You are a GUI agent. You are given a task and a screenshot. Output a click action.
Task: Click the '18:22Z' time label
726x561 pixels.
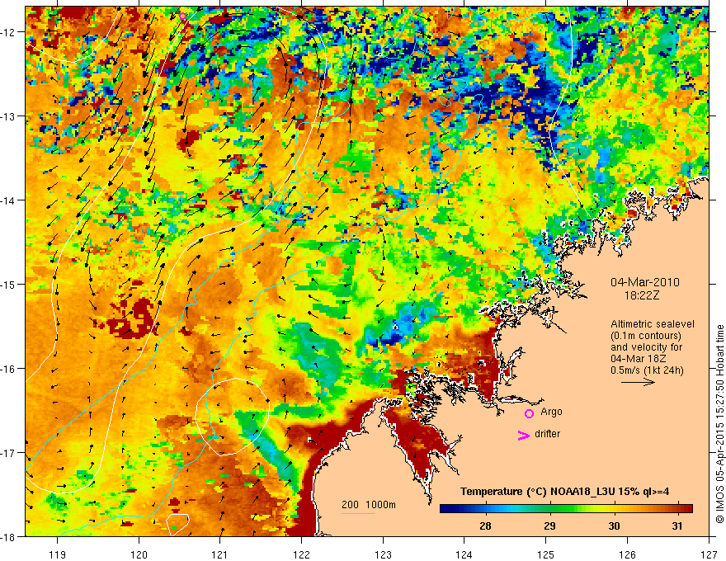(x=642, y=295)
